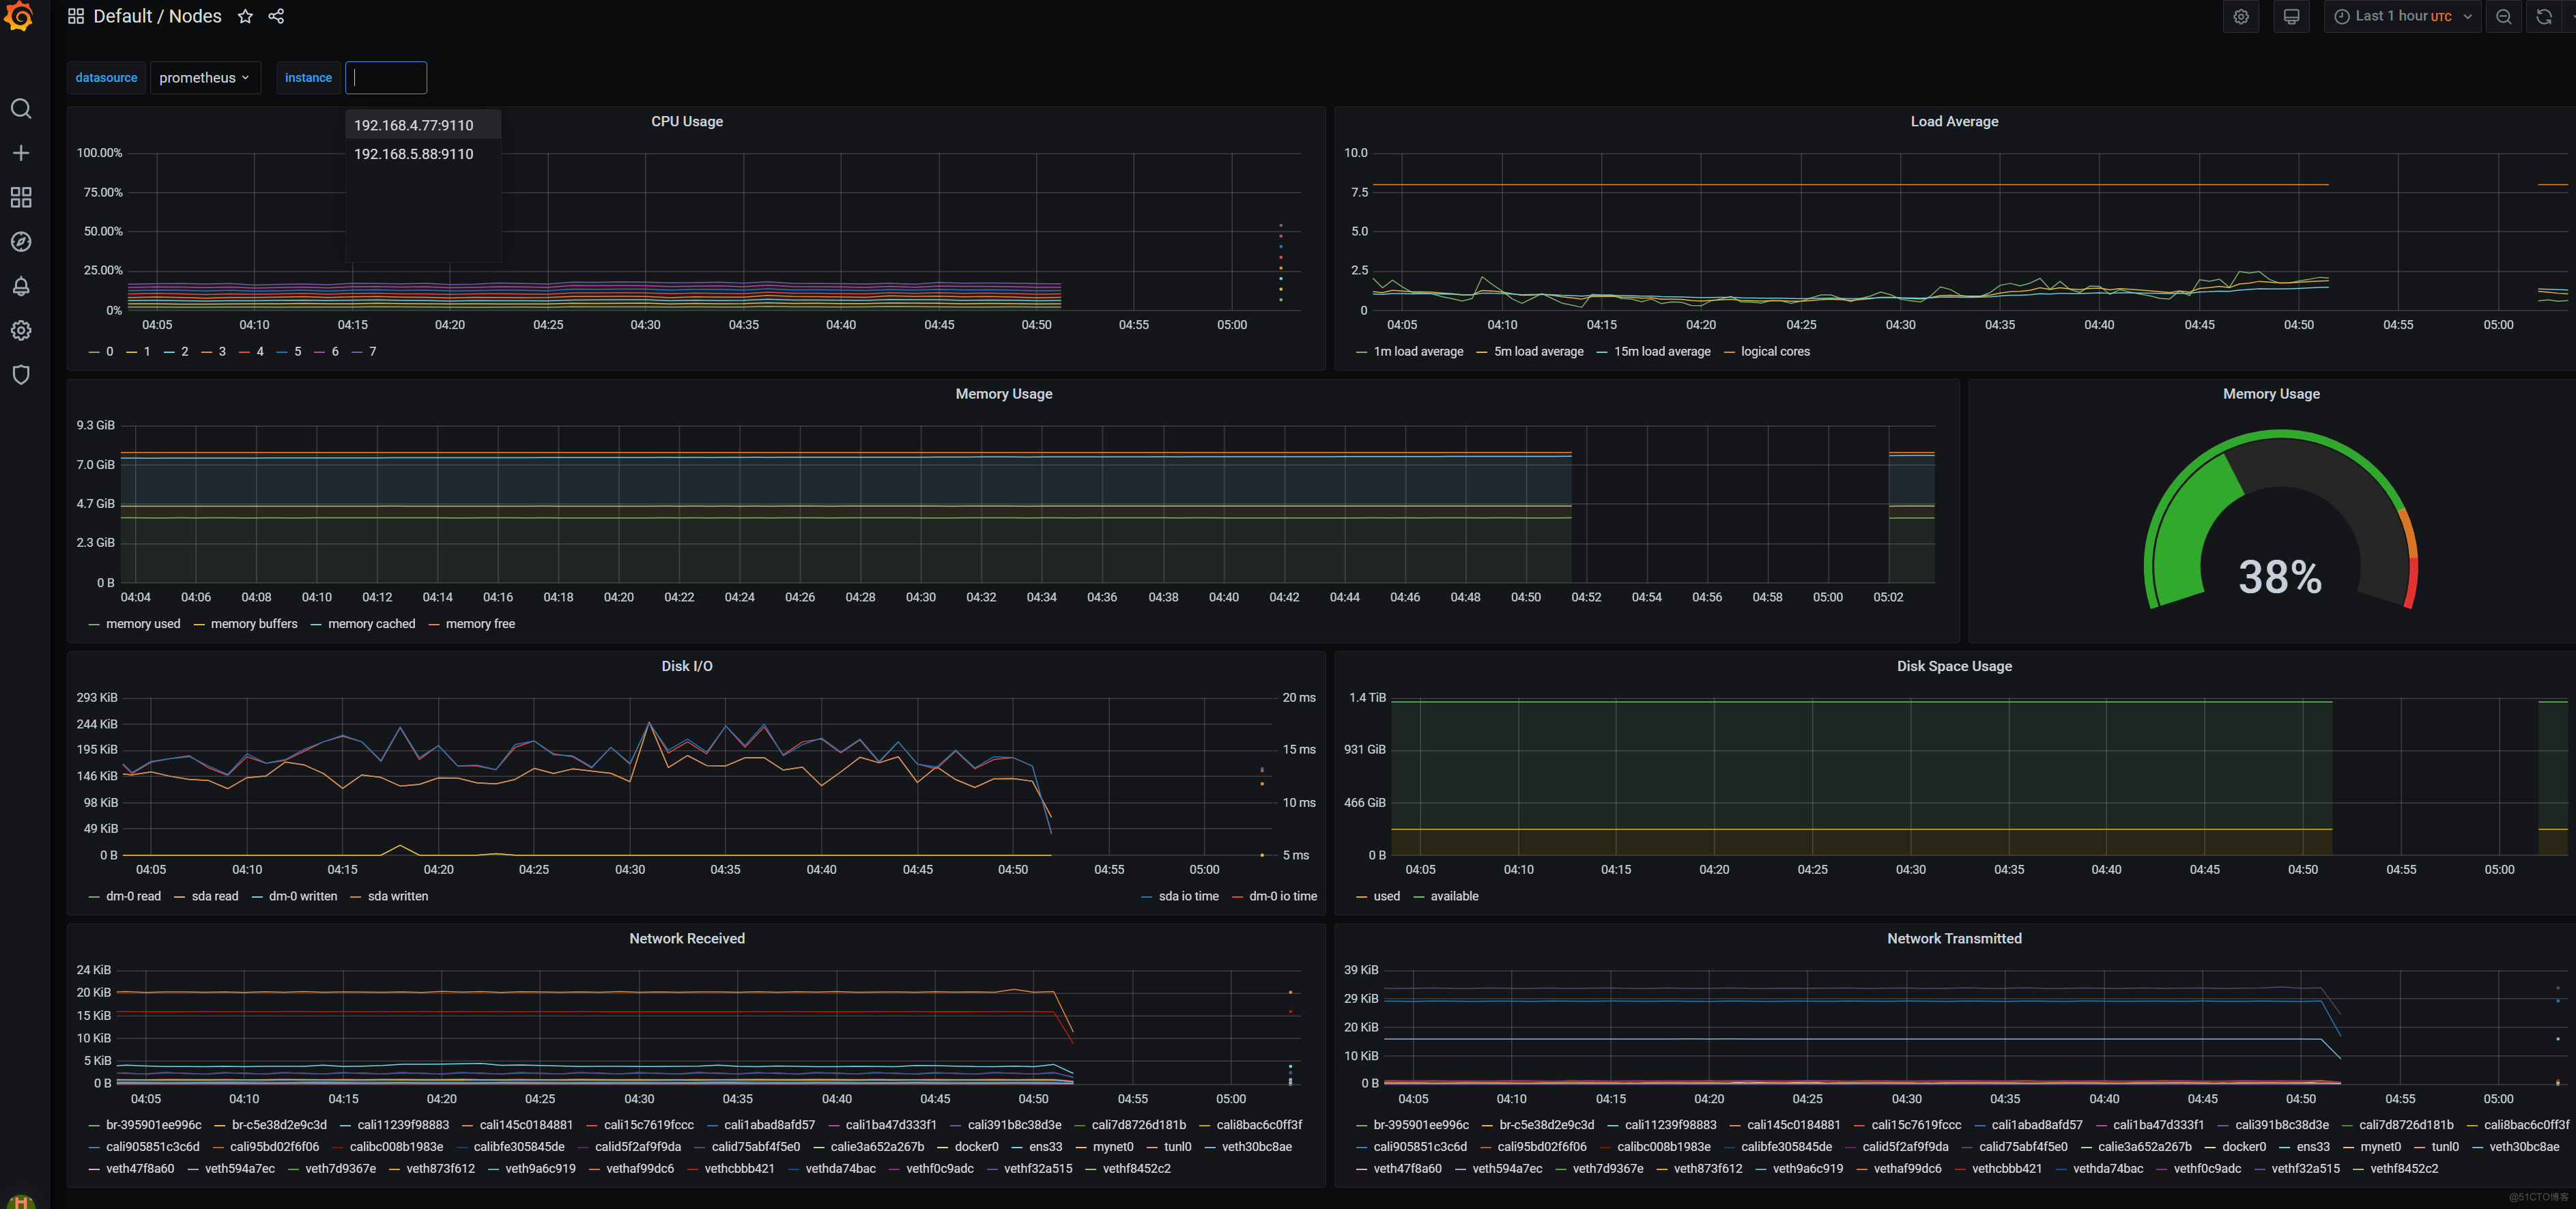Open the CPU Usage panel title menu
Screen dimensions: 2576x1209
[x=687, y=121]
